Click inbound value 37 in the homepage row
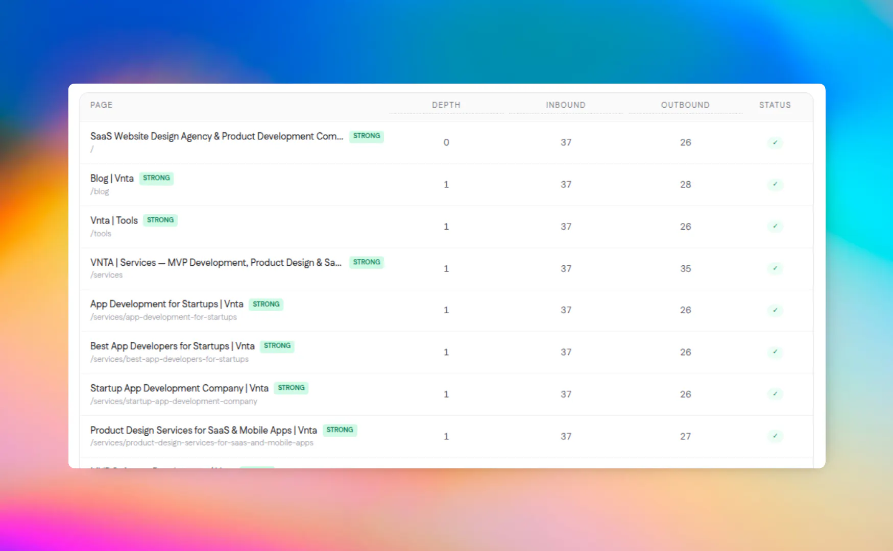This screenshot has height=551, width=893. (566, 142)
